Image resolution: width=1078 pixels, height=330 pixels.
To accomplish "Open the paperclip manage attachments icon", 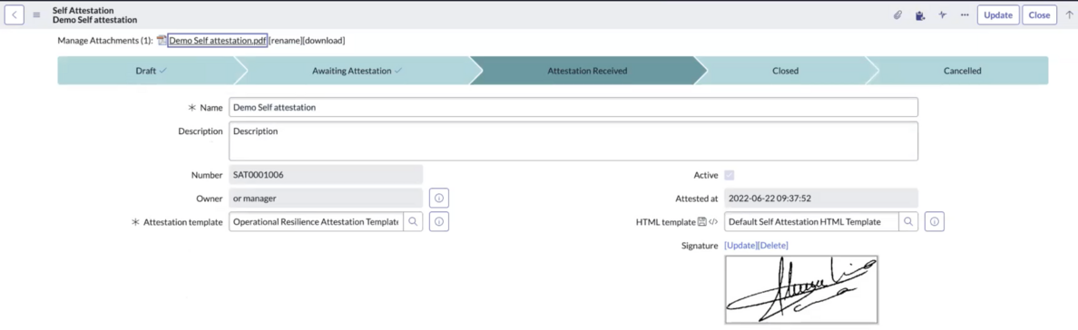I will click(x=897, y=15).
